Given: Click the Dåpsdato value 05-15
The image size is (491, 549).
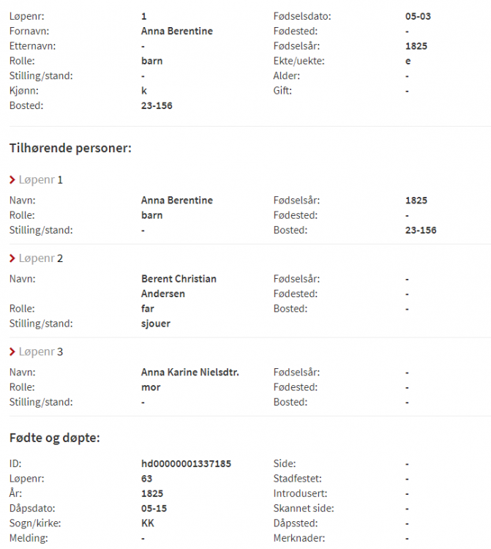Looking at the screenshot, I should [152, 508].
